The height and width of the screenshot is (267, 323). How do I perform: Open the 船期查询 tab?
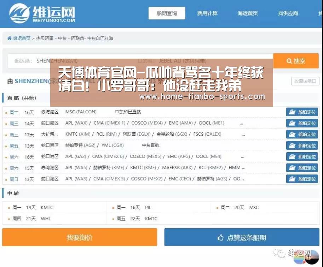pyautogui.click(x=167, y=13)
